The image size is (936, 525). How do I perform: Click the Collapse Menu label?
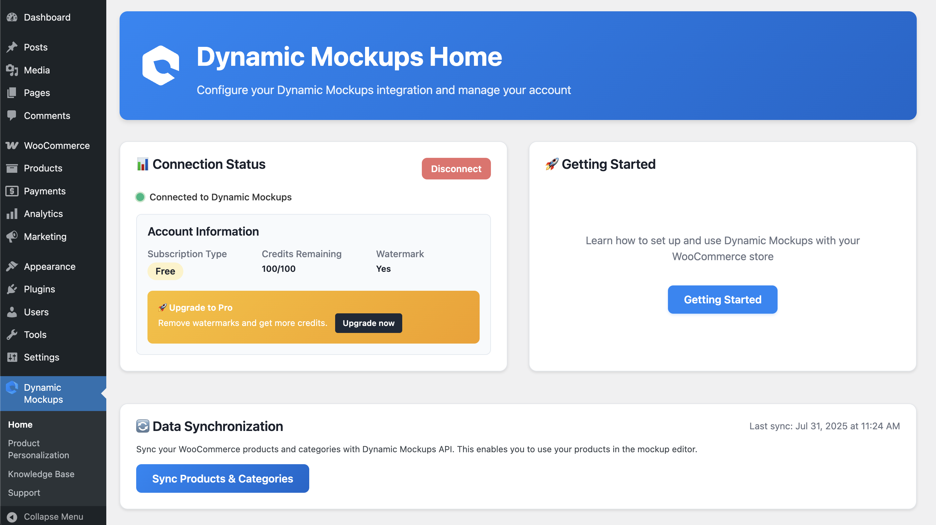pos(53,517)
